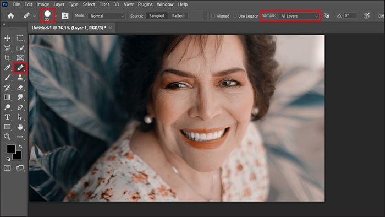Select the Healing Brush tool
The image size is (385, 217).
click(x=20, y=68)
